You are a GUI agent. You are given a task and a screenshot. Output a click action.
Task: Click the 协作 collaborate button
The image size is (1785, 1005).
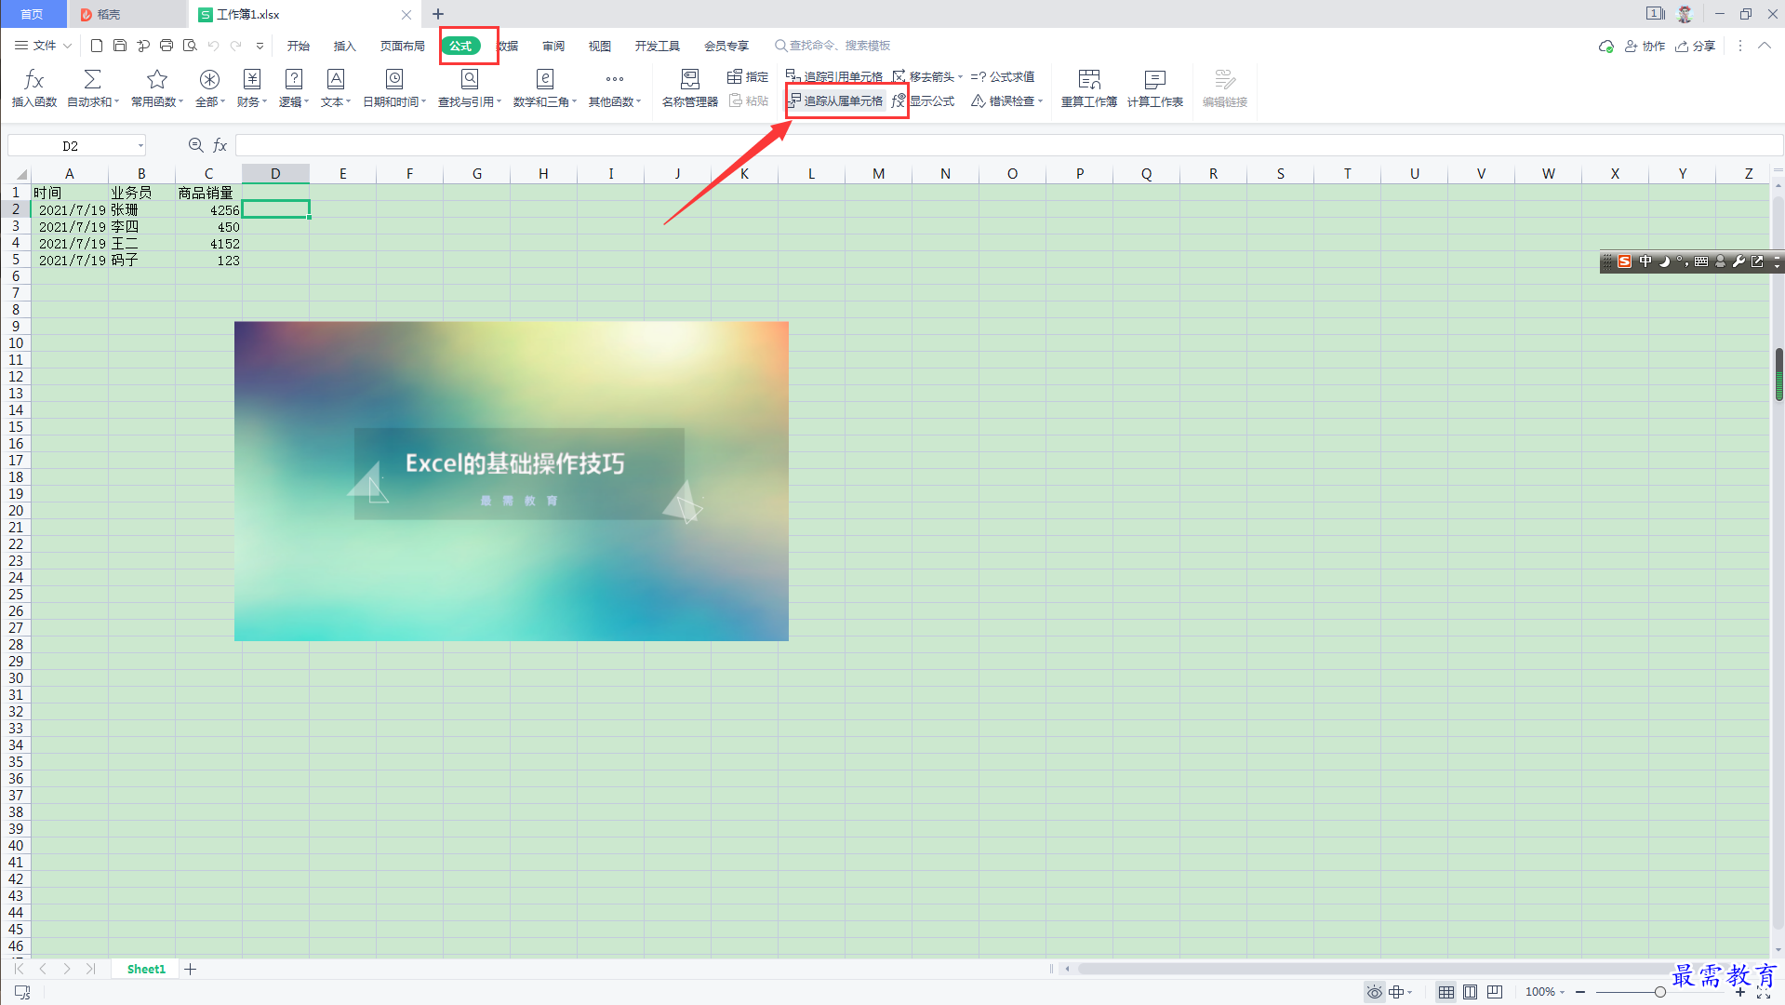coord(1645,47)
